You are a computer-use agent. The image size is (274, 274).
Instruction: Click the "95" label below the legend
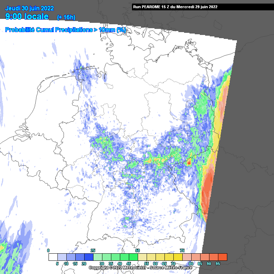[218, 264]
